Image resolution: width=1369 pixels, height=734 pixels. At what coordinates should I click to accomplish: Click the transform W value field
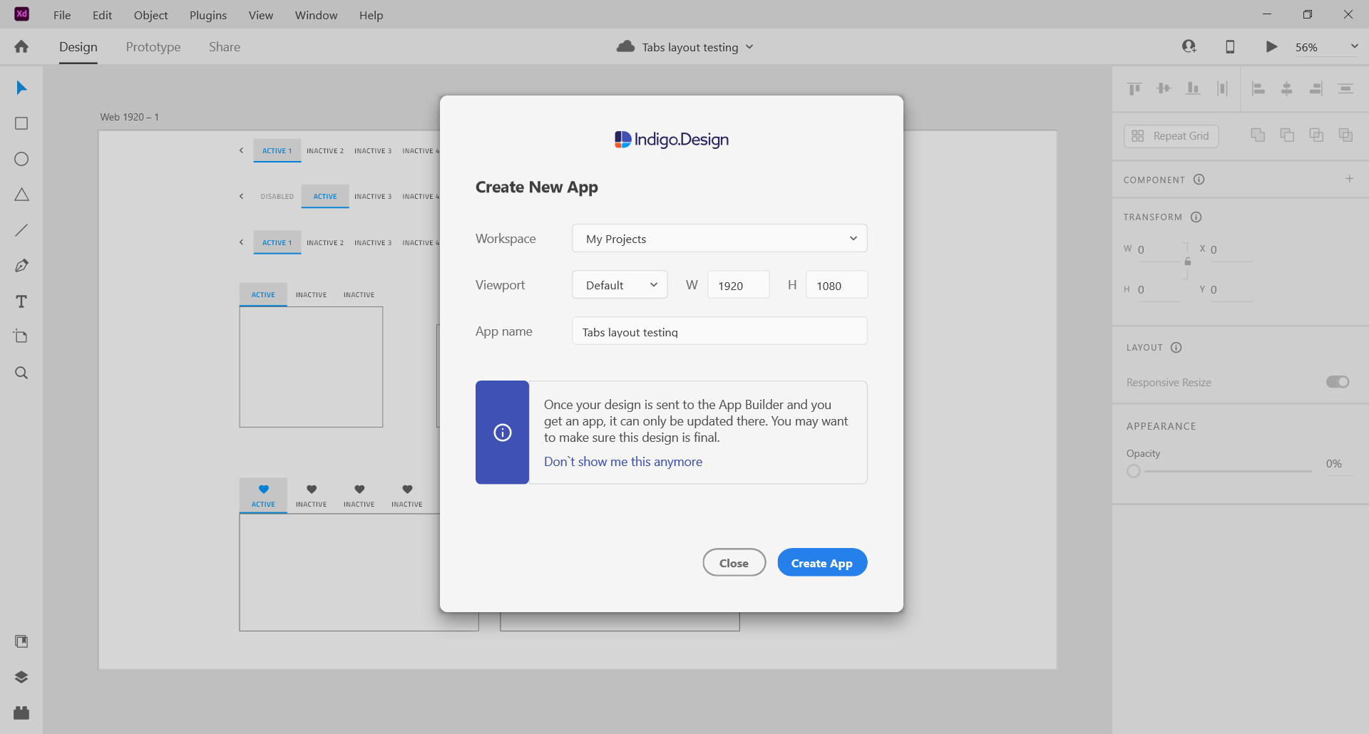tap(1158, 250)
